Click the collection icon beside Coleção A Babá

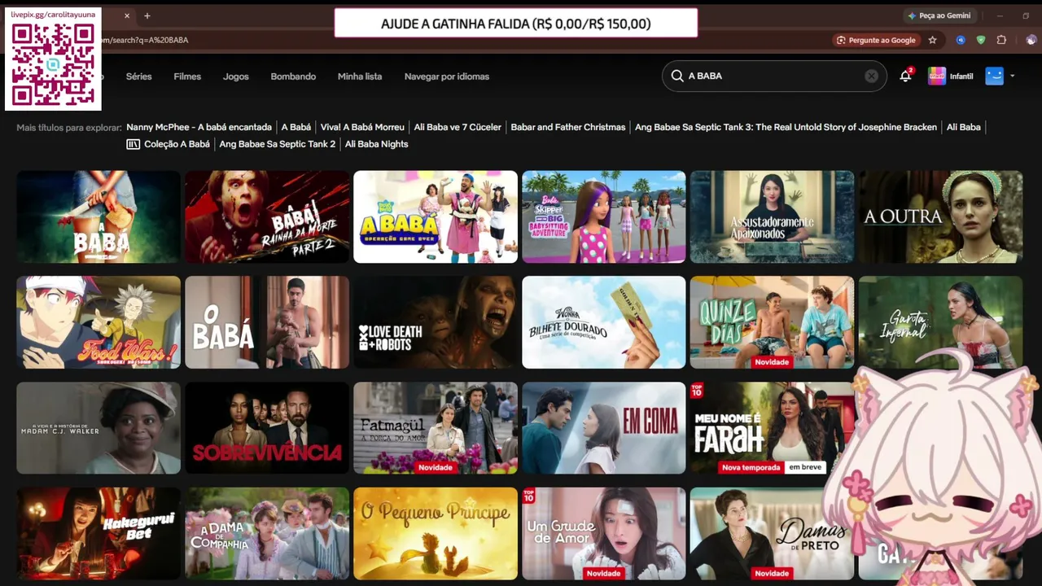coord(134,144)
